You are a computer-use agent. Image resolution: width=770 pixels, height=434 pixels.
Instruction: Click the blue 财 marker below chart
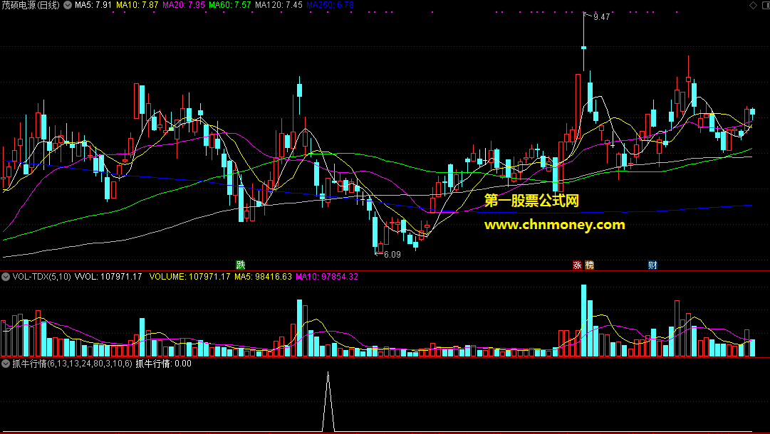[652, 265]
